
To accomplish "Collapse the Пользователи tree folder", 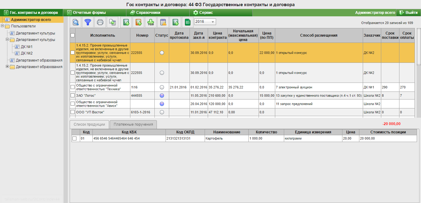I will point(2,26).
